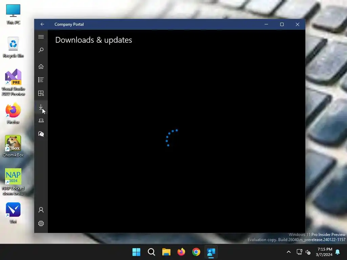
Task: Select Vivi desktop shortcut
Action: pyautogui.click(x=13, y=213)
